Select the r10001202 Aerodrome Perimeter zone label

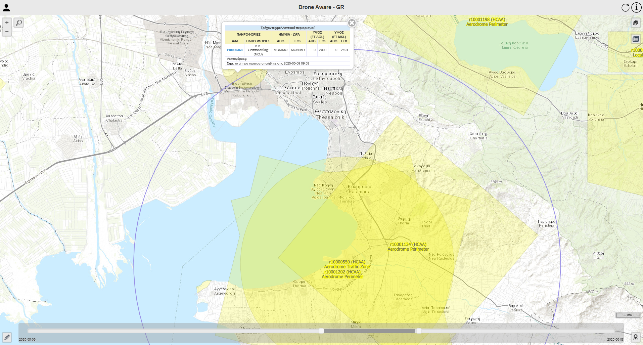(342, 274)
